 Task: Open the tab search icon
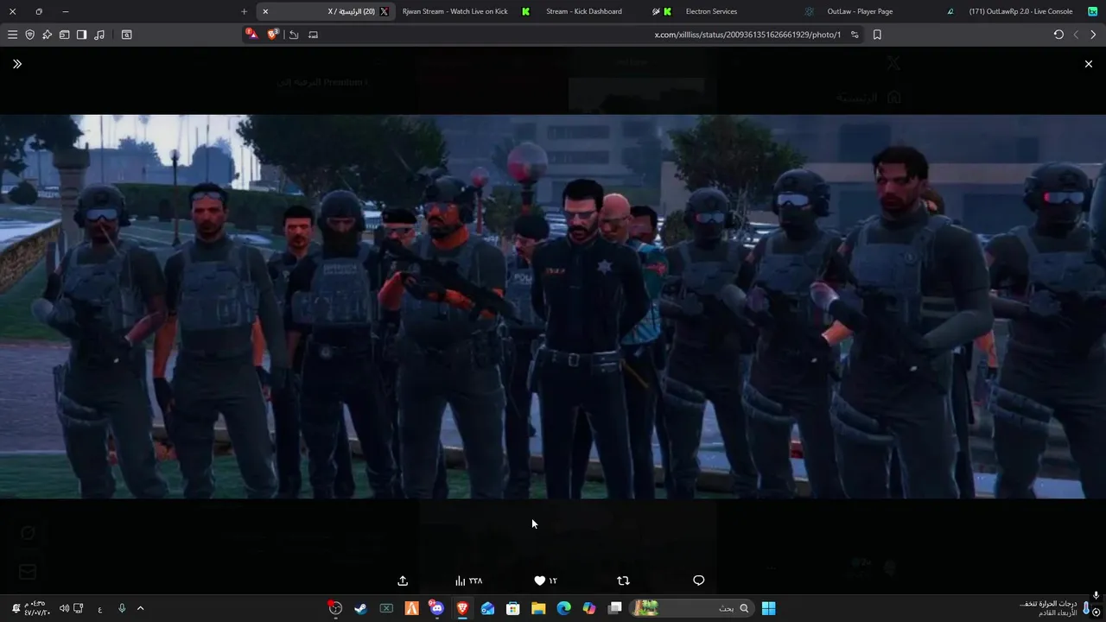click(x=126, y=35)
